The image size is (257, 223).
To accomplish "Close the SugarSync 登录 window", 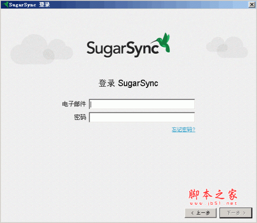I will coord(252,4).
